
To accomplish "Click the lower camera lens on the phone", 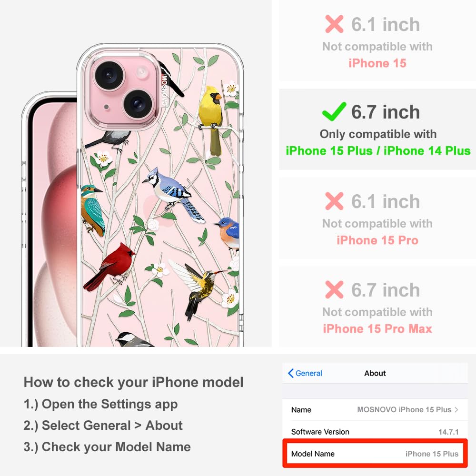I will (138, 104).
